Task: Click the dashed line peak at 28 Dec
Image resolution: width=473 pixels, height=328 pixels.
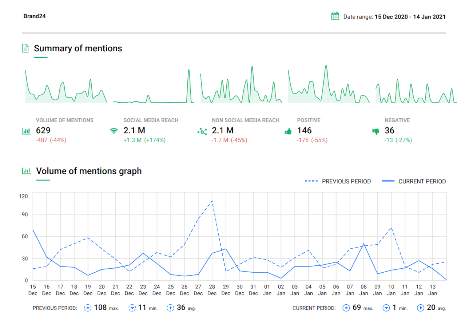Action: tap(212, 201)
